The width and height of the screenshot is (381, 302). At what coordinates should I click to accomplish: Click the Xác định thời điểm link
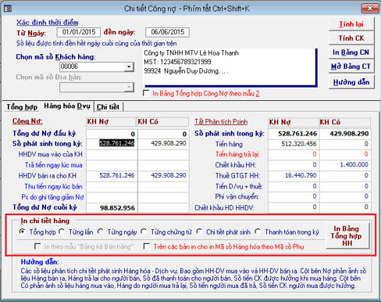[x=47, y=23]
